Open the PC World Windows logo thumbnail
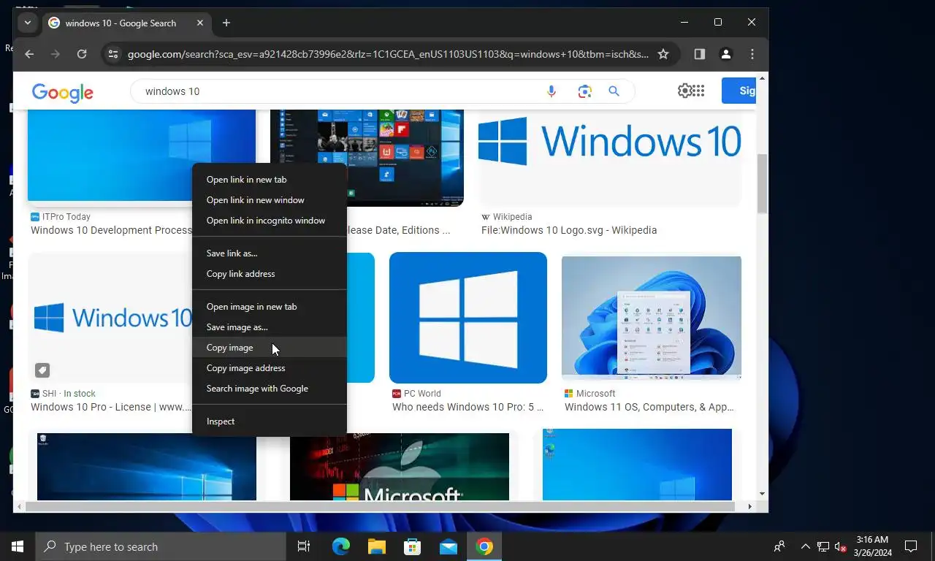The height and width of the screenshot is (561, 935). pos(468,318)
